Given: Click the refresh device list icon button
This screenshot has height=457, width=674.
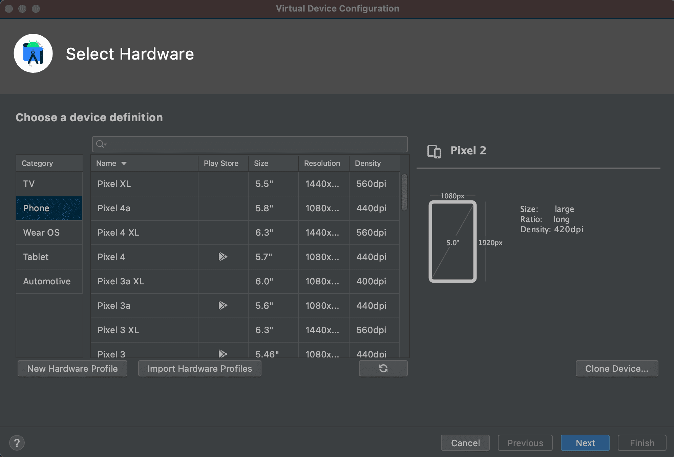Looking at the screenshot, I should (x=383, y=368).
